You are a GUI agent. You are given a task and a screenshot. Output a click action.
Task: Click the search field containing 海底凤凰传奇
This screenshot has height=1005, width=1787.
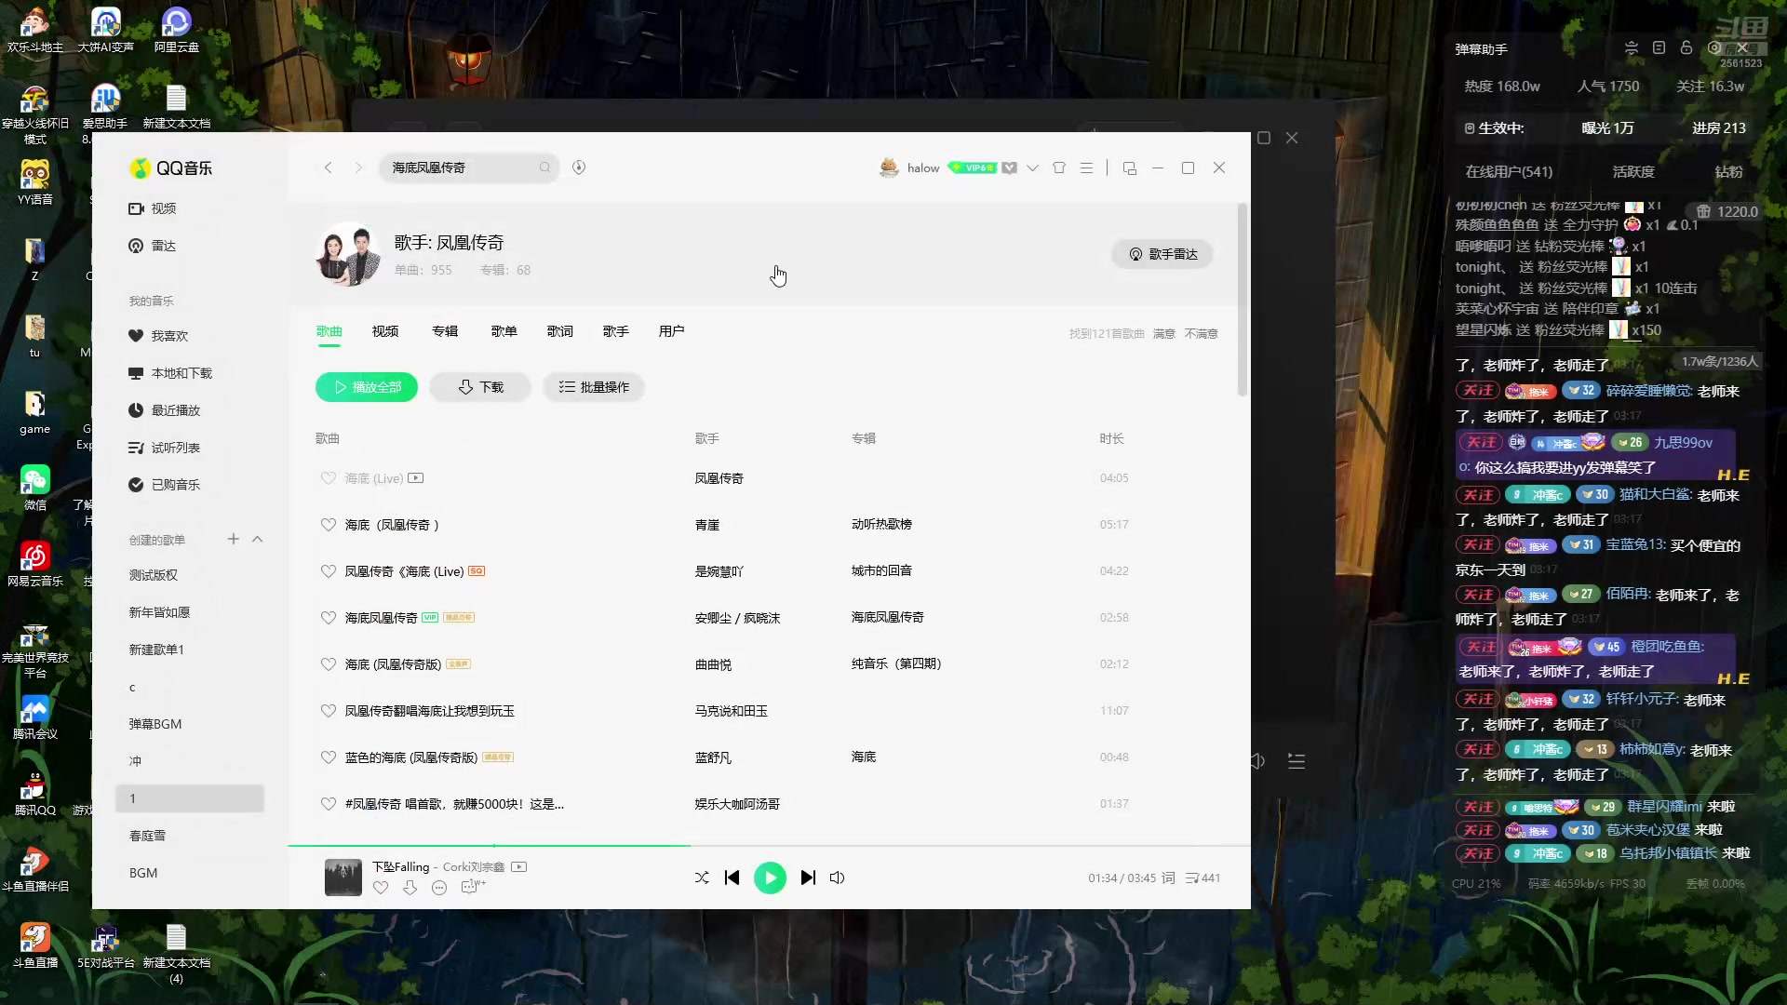coord(468,167)
